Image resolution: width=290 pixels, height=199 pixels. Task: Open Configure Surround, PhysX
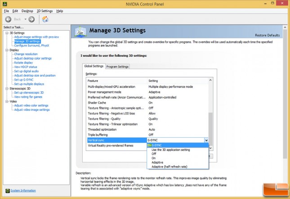[31, 45]
